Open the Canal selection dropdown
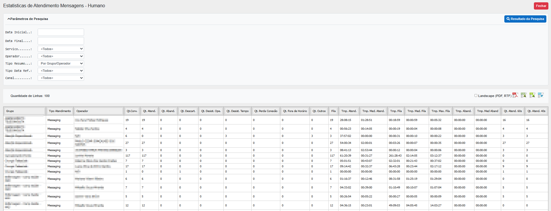The height and width of the screenshot is (211, 551). click(x=61, y=78)
